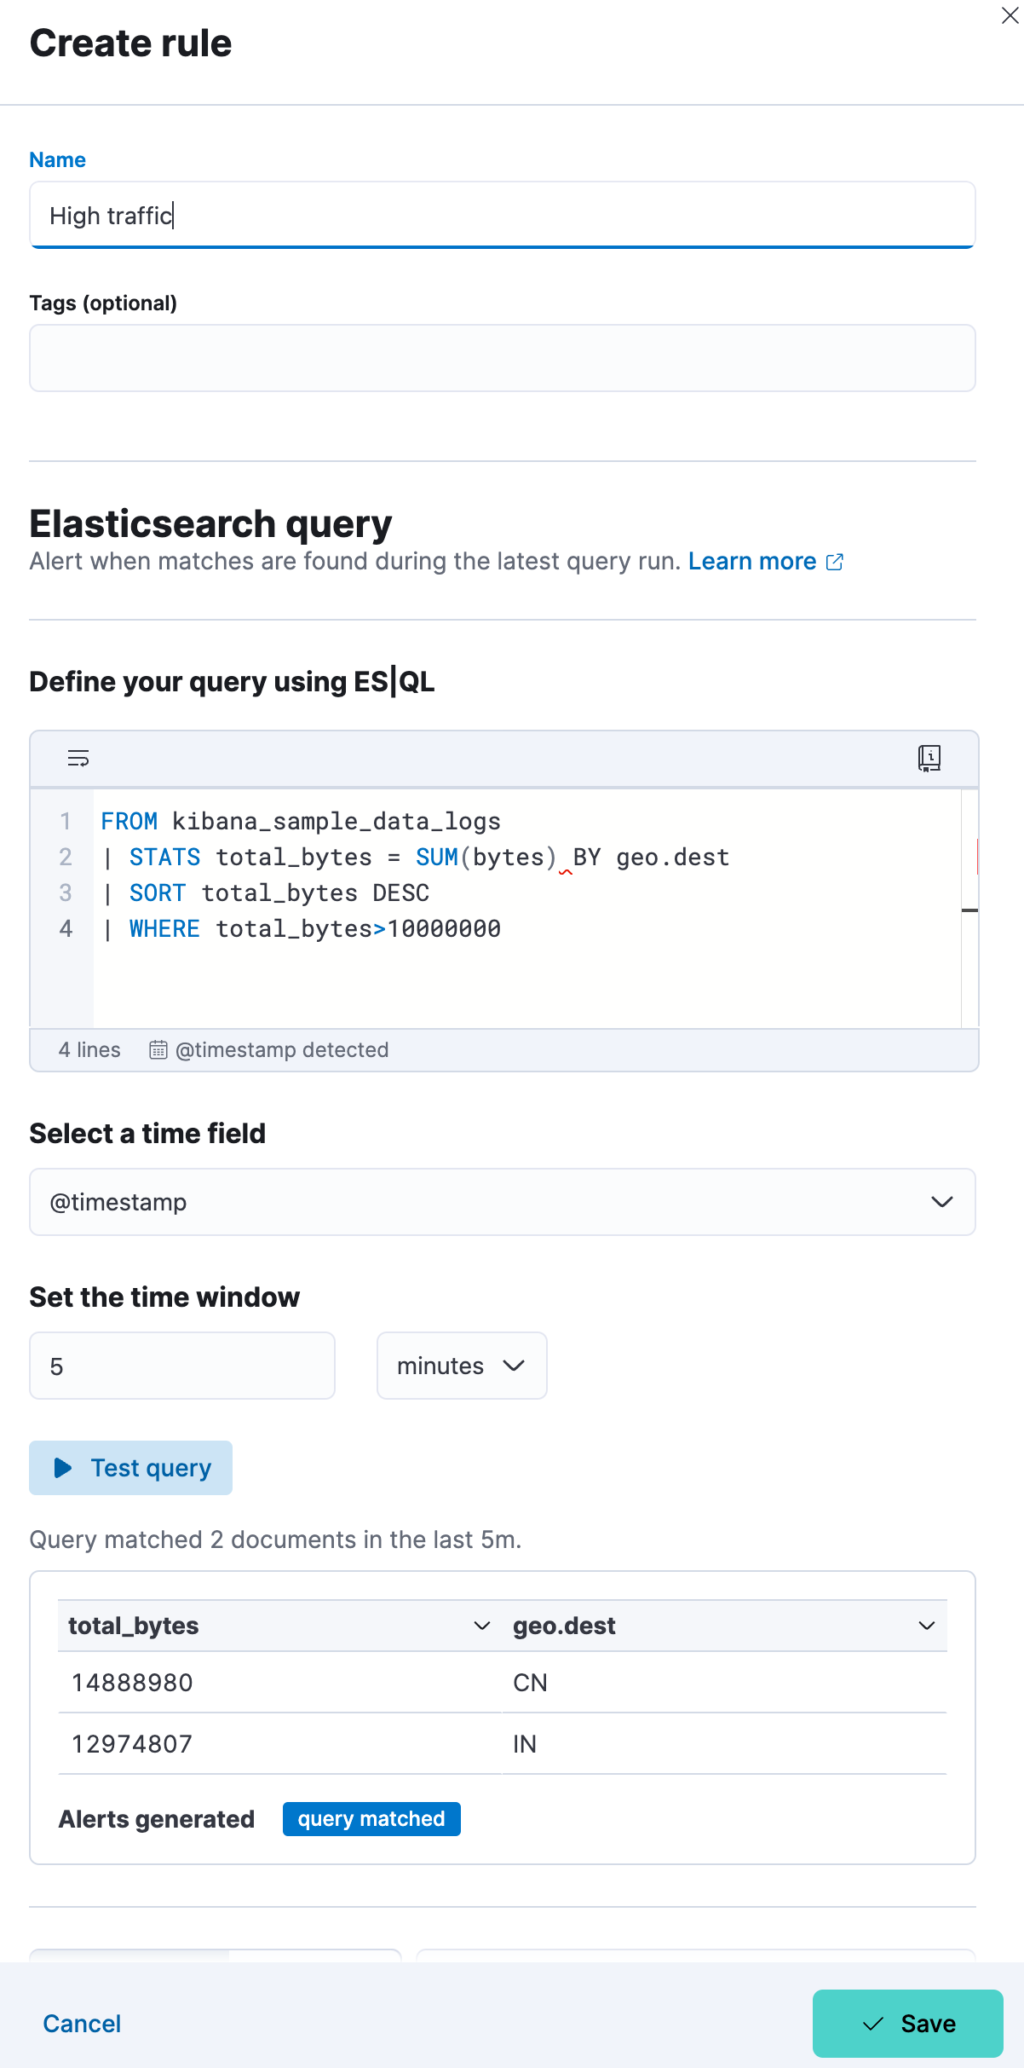This screenshot has height=2068, width=1024.
Task: Click the checkmark icon inside the Save button
Action: (x=872, y=2024)
